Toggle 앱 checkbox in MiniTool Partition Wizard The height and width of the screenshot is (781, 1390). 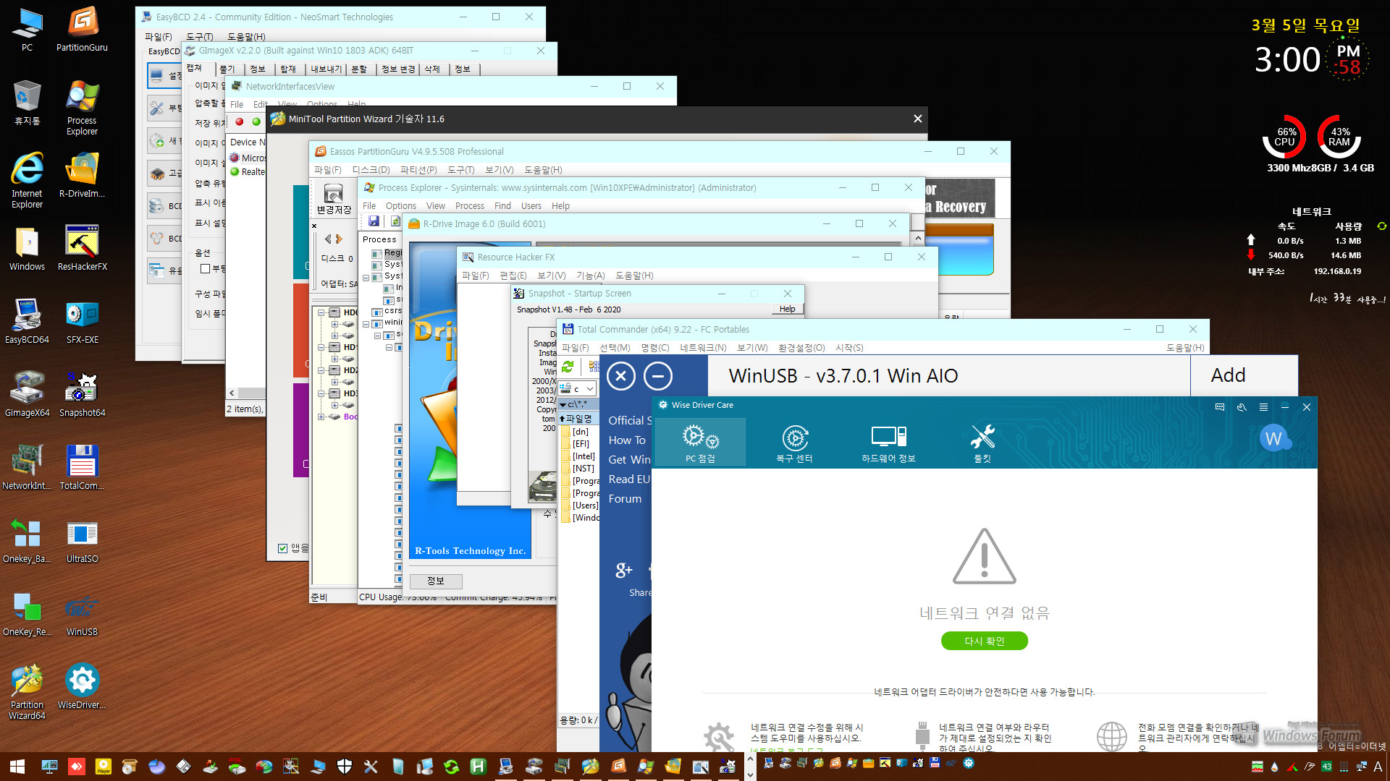[x=282, y=548]
